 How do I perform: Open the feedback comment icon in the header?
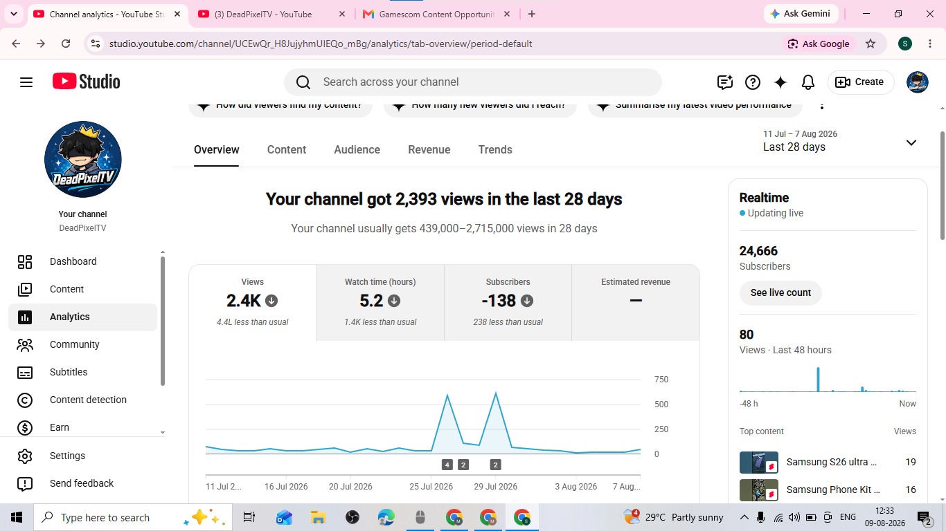tap(725, 82)
